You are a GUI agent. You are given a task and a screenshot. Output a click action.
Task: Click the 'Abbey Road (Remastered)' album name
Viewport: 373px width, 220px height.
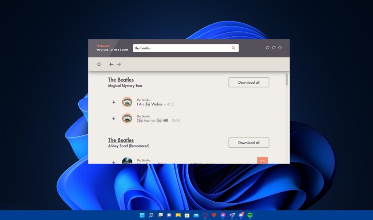tap(129, 146)
